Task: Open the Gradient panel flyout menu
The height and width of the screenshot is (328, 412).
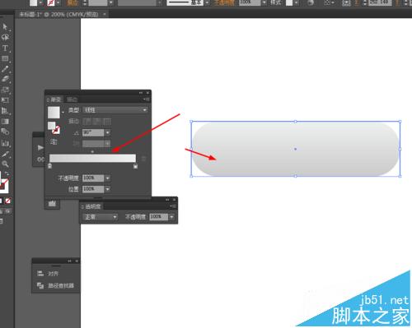Action: 147,99
